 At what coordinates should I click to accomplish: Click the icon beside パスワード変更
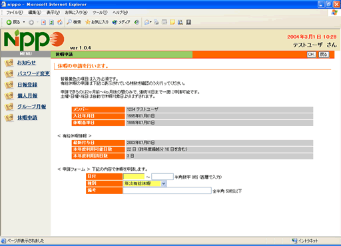click(9, 74)
